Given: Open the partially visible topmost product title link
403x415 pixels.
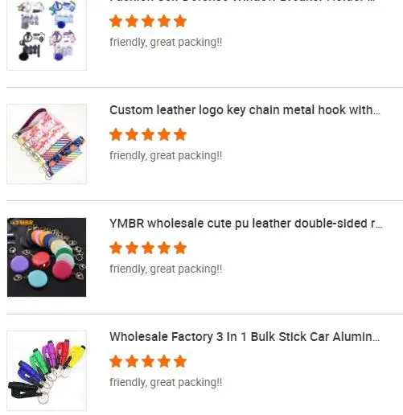Looking at the screenshot, I should 243,1.
